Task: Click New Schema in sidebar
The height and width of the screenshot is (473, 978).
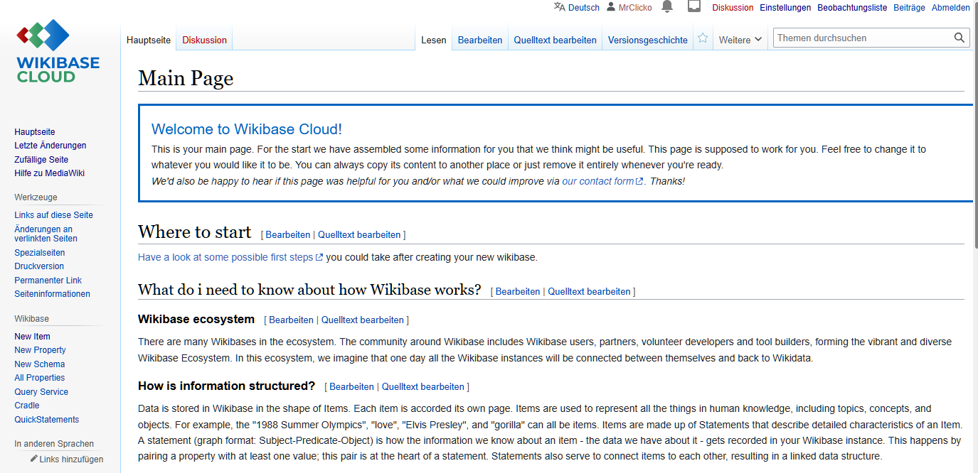Action: point(39,364)
